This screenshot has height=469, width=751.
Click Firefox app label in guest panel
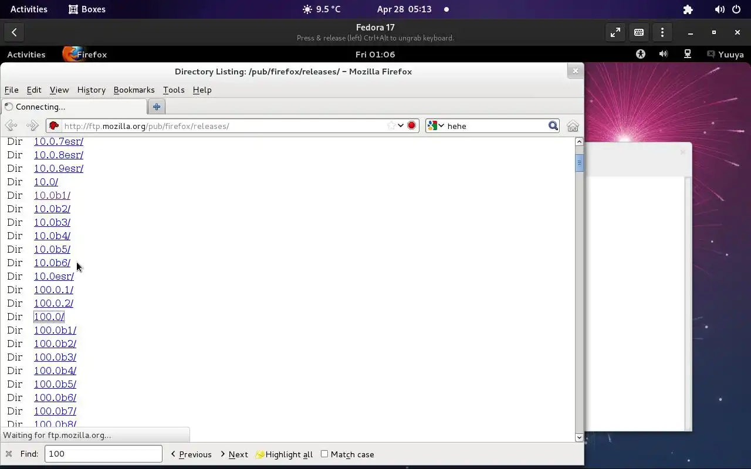[92, 55]
